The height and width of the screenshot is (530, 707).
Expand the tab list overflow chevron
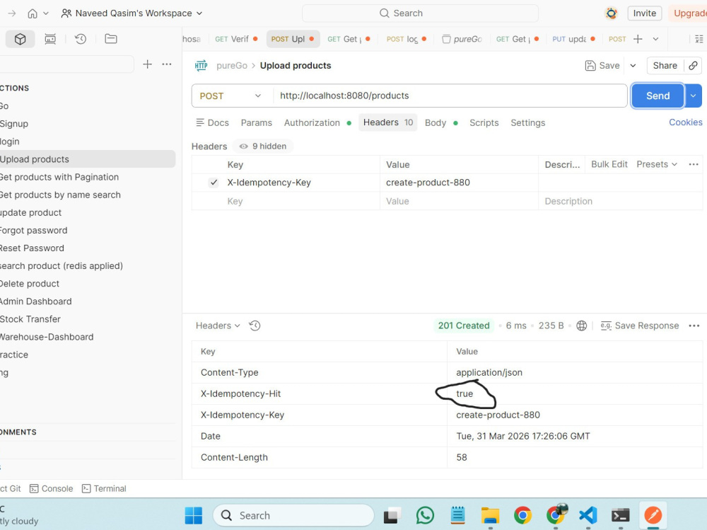pyautogui.click(x=655, y=39)
